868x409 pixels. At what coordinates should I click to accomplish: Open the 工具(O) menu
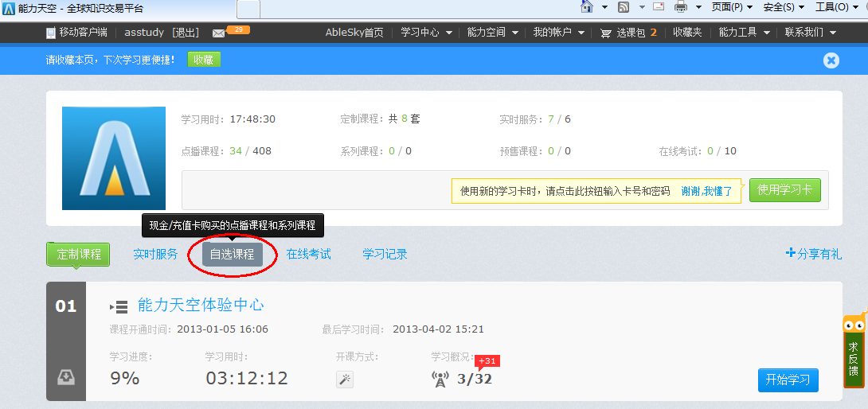(x=837, y=7)
